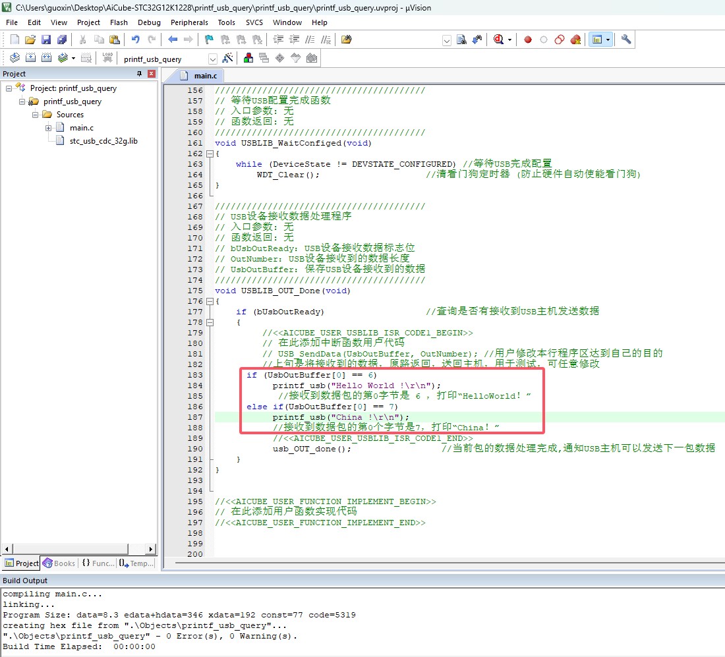The width and height of the screenshot is (725, 657).
Task: Select main.c in the project tree
Action: click(x=82, y=128)
